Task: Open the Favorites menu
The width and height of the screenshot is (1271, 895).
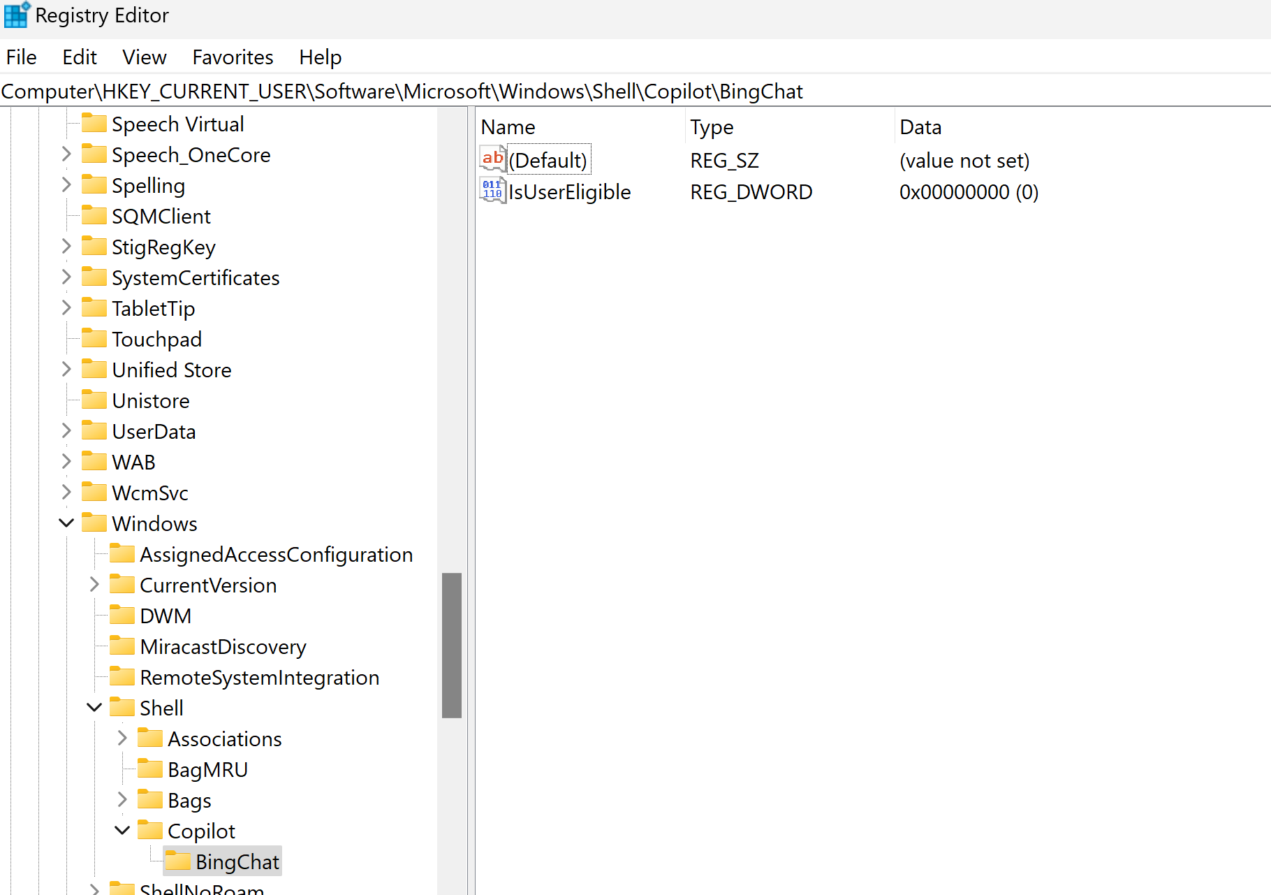Action: pyautogui.click(x=233, y=57)
